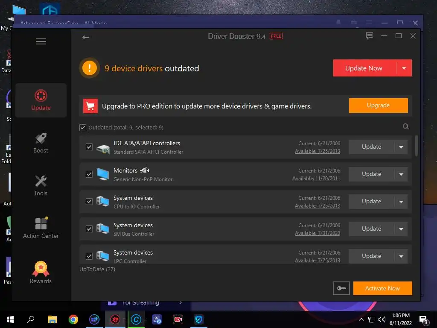The height and width of the screenshot is (328, 437).
Task: Open the shield app in the taskbar
Action: [199, 319]
